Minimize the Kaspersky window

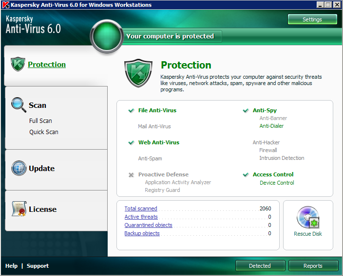(x=320, y=4)
